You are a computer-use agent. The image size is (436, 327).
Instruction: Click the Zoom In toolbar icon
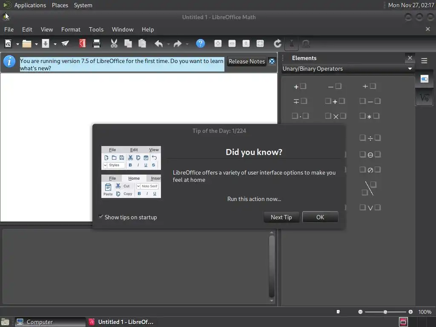[218, 43]
